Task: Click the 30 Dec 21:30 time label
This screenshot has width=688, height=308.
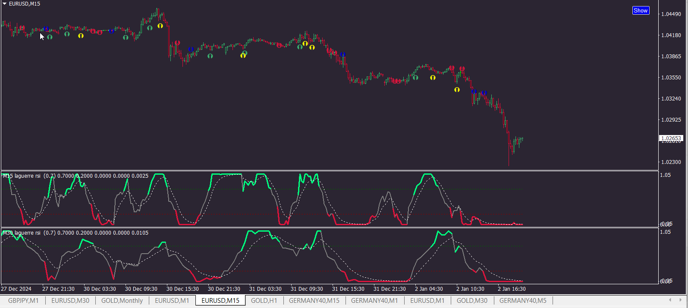Action: pyautogui.click(x=224, y=289)
